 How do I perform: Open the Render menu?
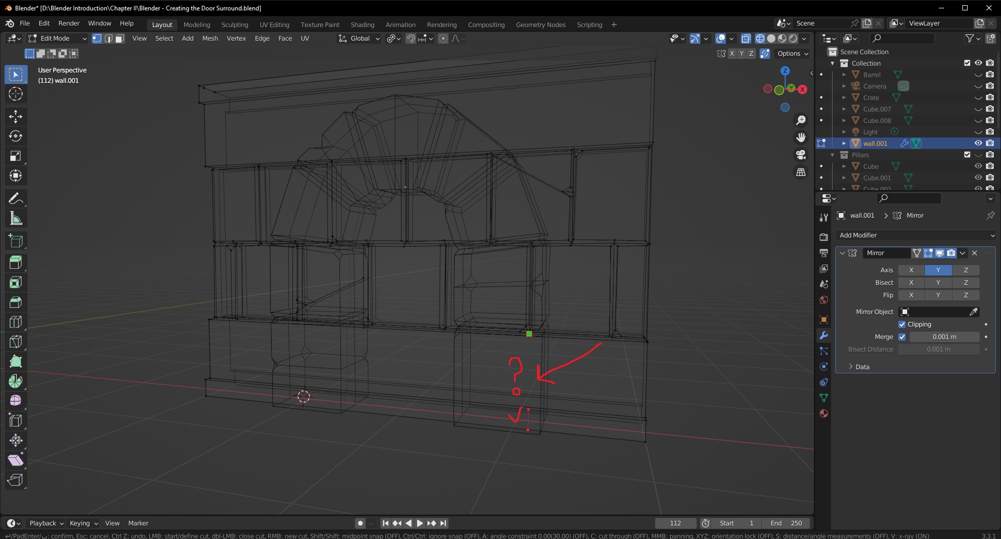[x=68, y=23]
